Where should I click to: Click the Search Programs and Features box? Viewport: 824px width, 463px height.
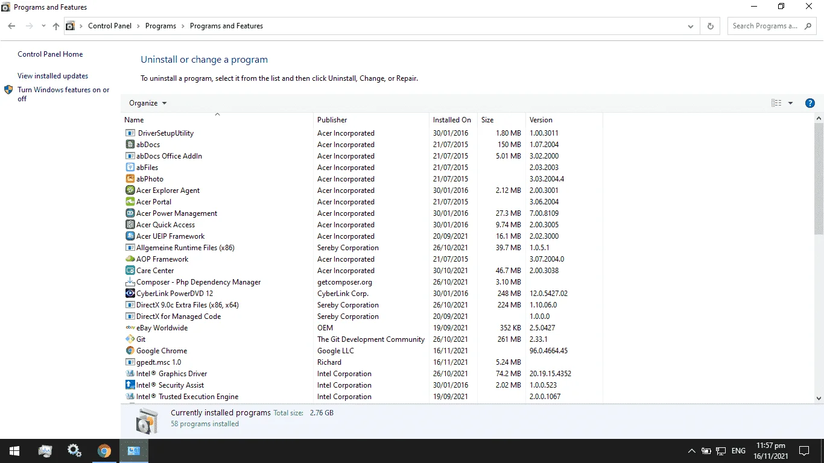772,26
